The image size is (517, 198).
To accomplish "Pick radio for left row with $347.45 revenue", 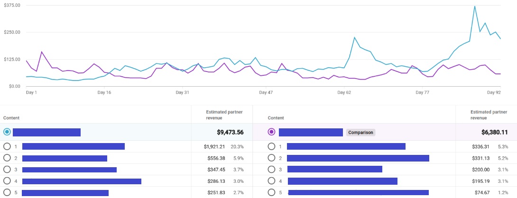I will [7, 170].
